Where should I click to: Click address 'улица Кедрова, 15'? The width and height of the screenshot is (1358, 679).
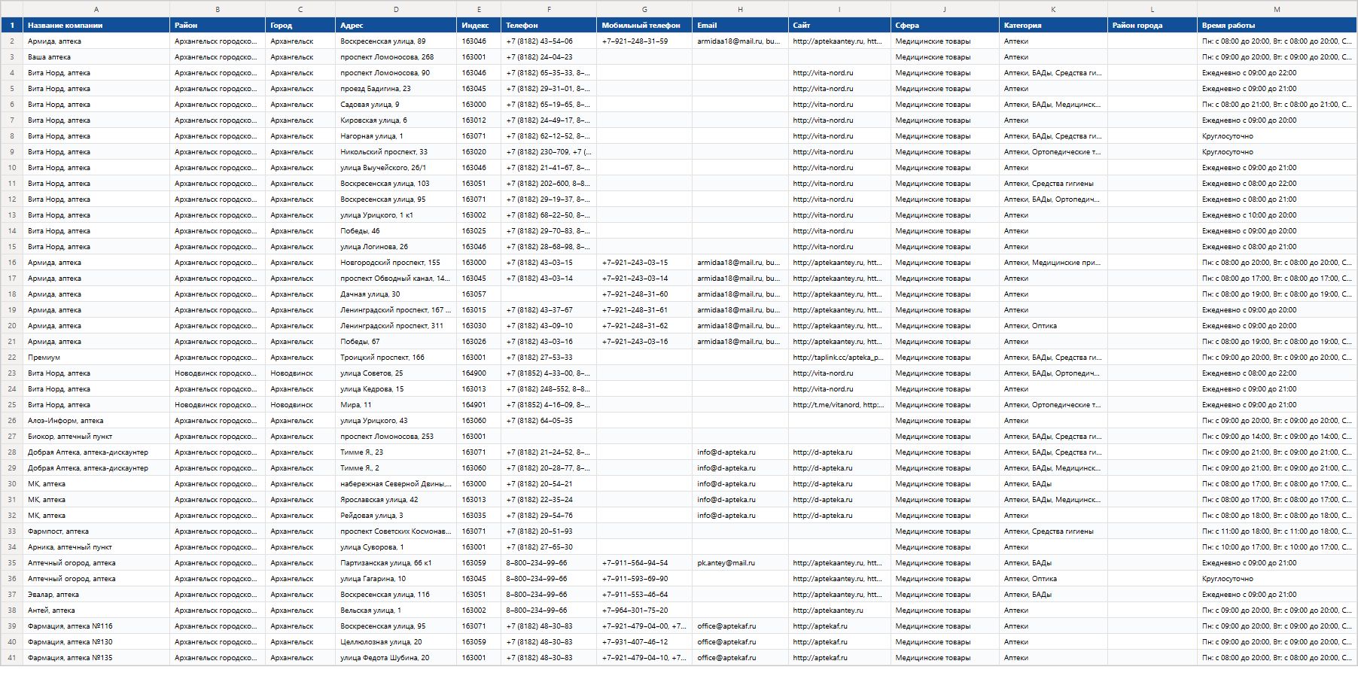pos(396,389)
